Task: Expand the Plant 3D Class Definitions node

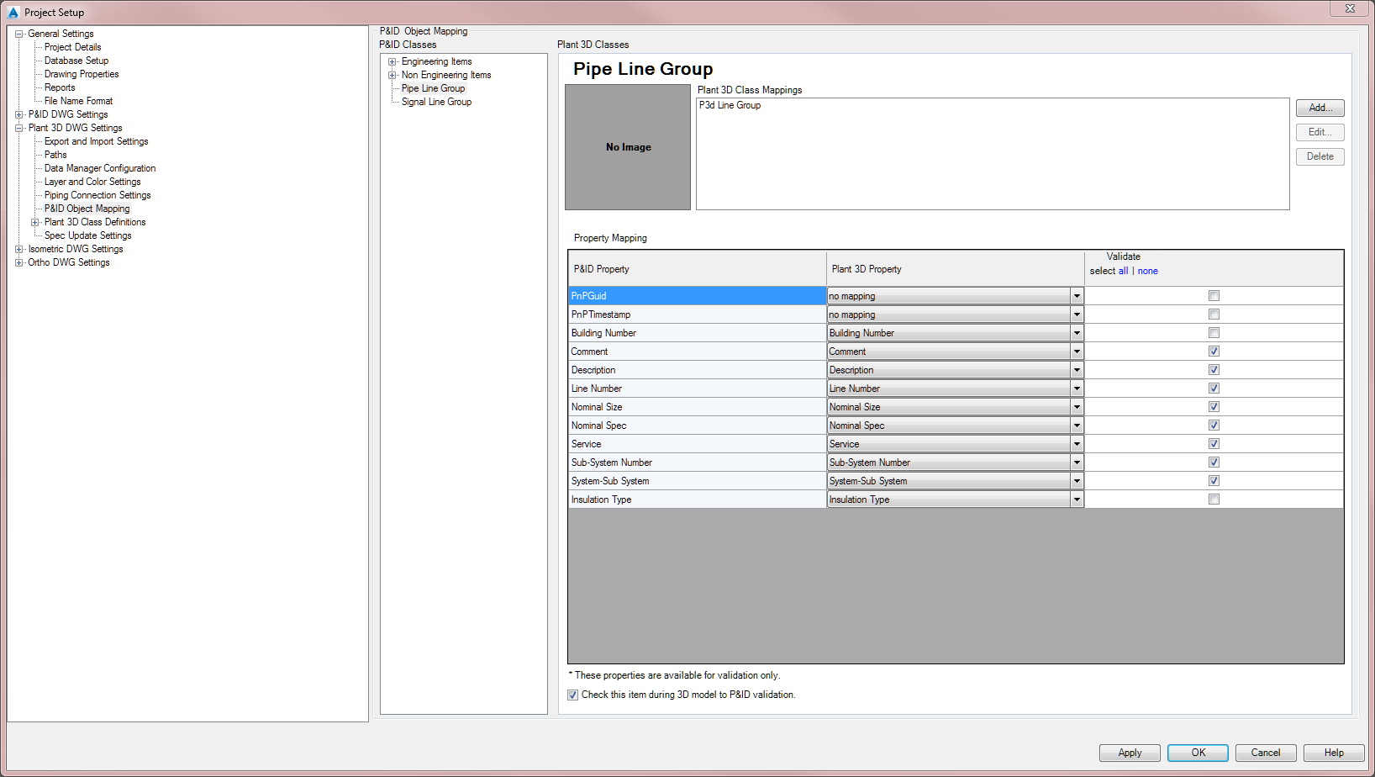Action: 34,221
